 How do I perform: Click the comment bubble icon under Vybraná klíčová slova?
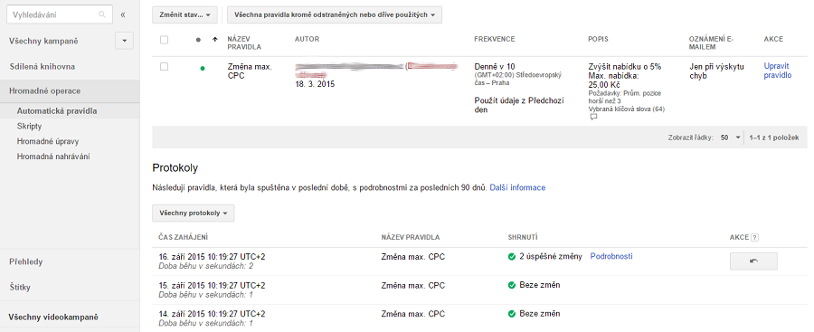click(593, 117)
